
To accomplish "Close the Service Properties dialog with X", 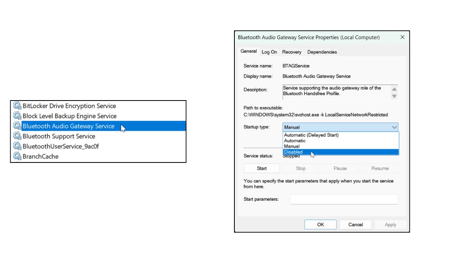I will click(x=402, y=37).
